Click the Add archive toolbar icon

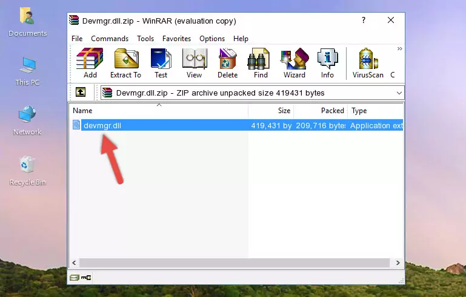point(90,63)
